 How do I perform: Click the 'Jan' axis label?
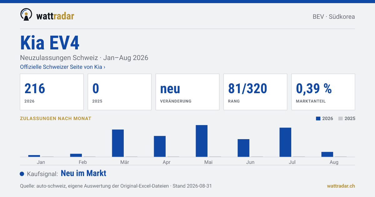[41, 162]
